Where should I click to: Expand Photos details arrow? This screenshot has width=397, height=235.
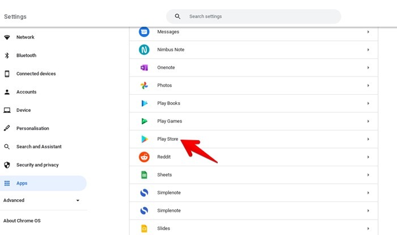pyautogui.click(x=368, y=86)
